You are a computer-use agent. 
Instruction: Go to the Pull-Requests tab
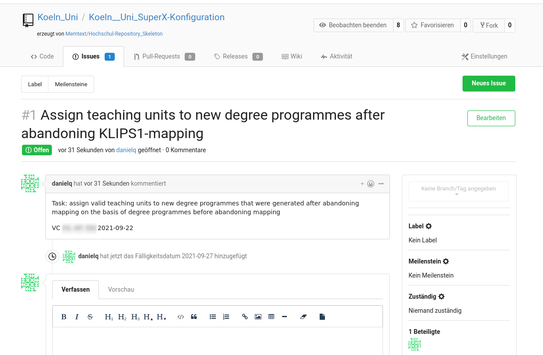click(x=161, y=57)
